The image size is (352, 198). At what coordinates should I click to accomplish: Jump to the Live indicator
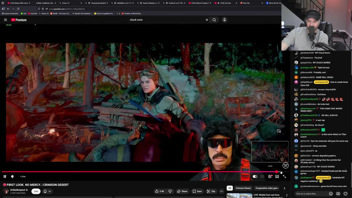(x=23, y=177)
